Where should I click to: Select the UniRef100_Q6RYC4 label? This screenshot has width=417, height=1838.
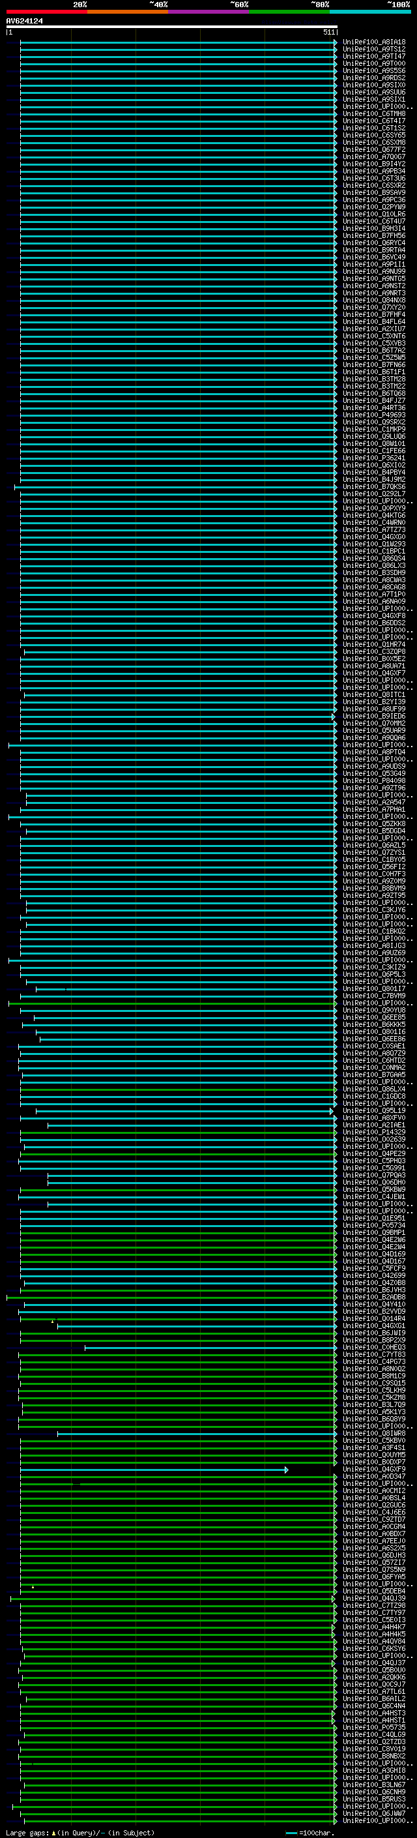pos(374,243)
